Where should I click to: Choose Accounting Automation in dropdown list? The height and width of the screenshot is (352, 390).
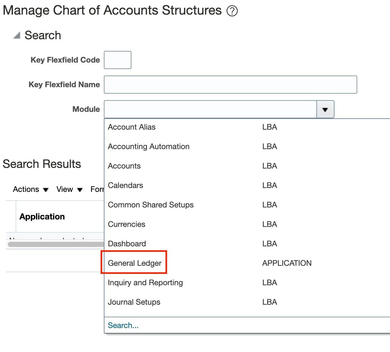coord(149,147)
